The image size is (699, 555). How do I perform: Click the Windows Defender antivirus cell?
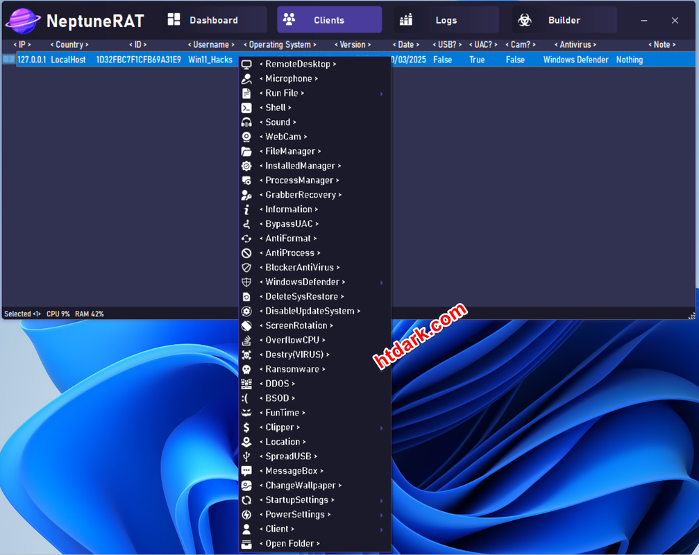tap(575, 60)
